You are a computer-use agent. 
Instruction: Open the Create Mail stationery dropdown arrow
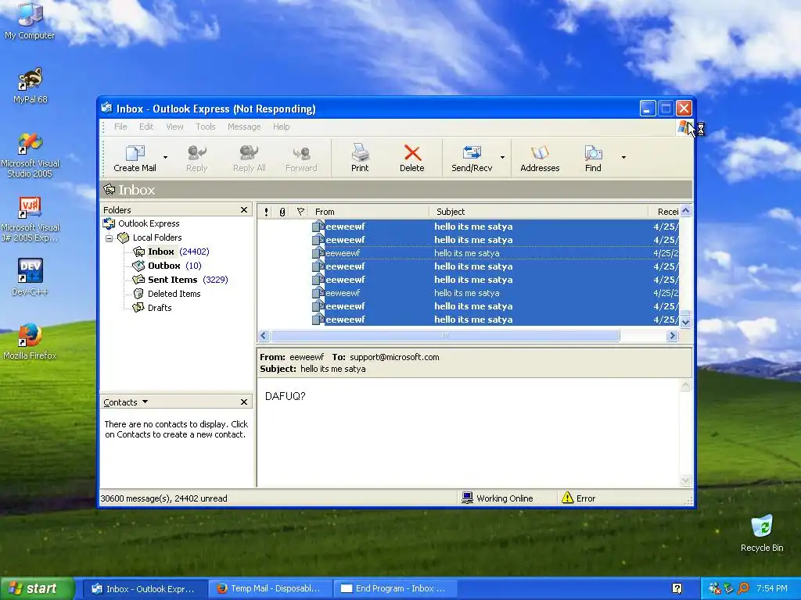(165, 157)
